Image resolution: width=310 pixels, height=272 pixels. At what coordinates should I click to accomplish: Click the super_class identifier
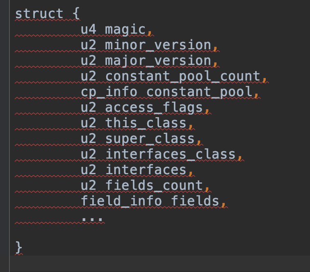[x=150, y=138]
